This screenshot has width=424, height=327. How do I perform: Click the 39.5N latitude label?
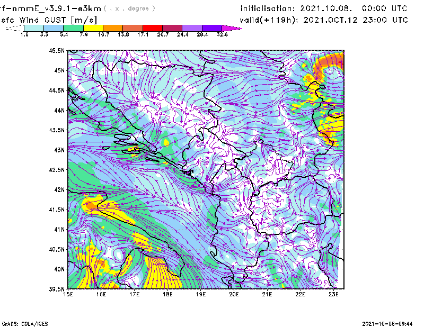tap(57, 289)
